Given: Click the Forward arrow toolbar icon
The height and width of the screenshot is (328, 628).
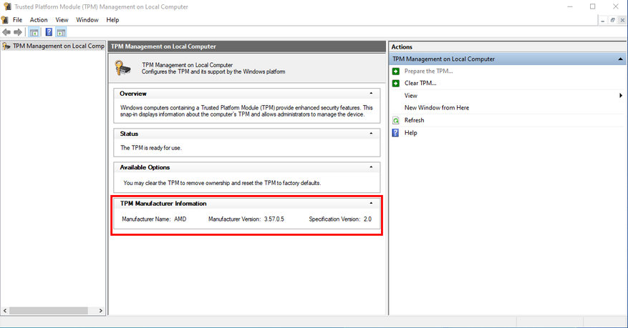Looking at the screenshot, I should pos(18,32).
